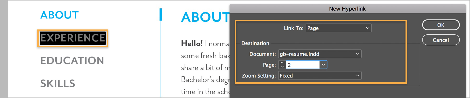Click the SKILLS sidebar item
470x98 pixels.
pos(58,84)
